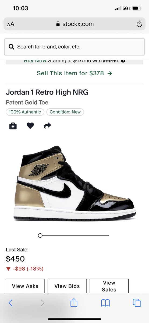Tap the 100% Authentic badge
Viewport: 149px width, 323px height.
25,112
